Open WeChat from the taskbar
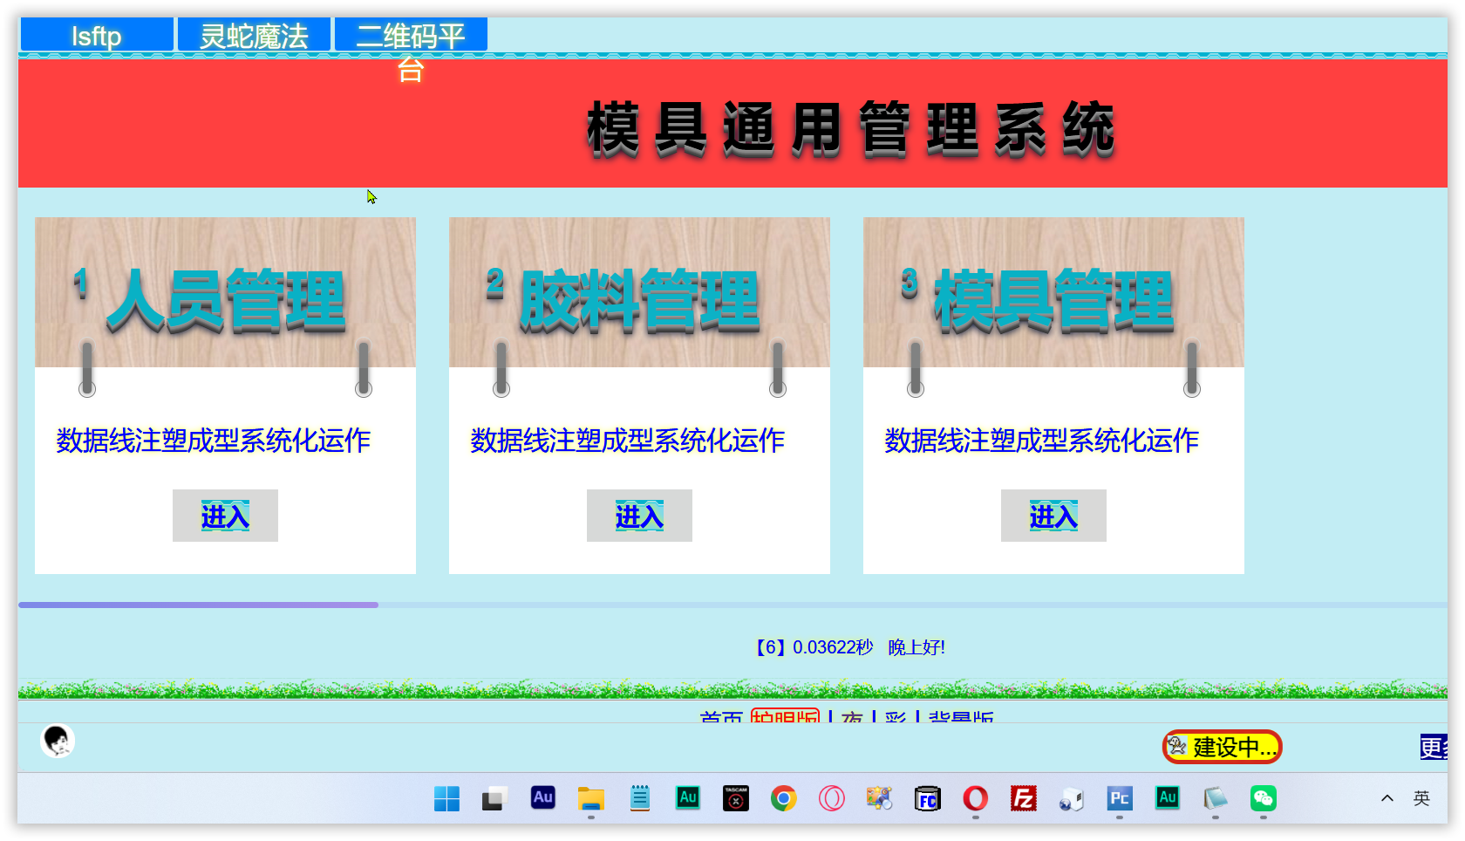The image size is (1465, 841). pos(1263,798)
